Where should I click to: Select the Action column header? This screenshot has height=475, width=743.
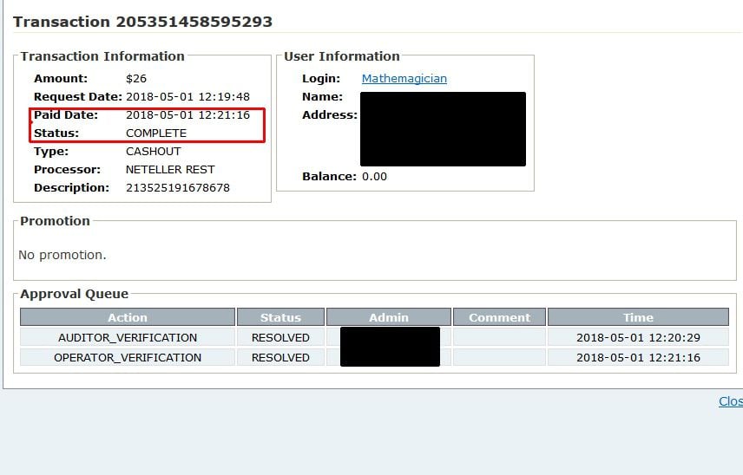click(x=128, y=317)
